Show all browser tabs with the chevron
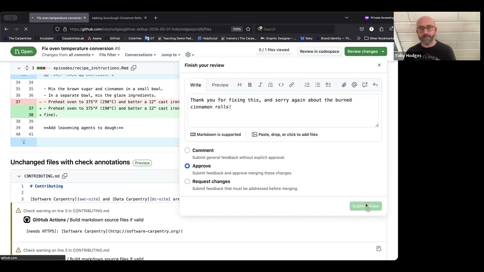Image resolution: width=484 pixels, height=272 pixels. pyautogui.click(x=346, y=18)
